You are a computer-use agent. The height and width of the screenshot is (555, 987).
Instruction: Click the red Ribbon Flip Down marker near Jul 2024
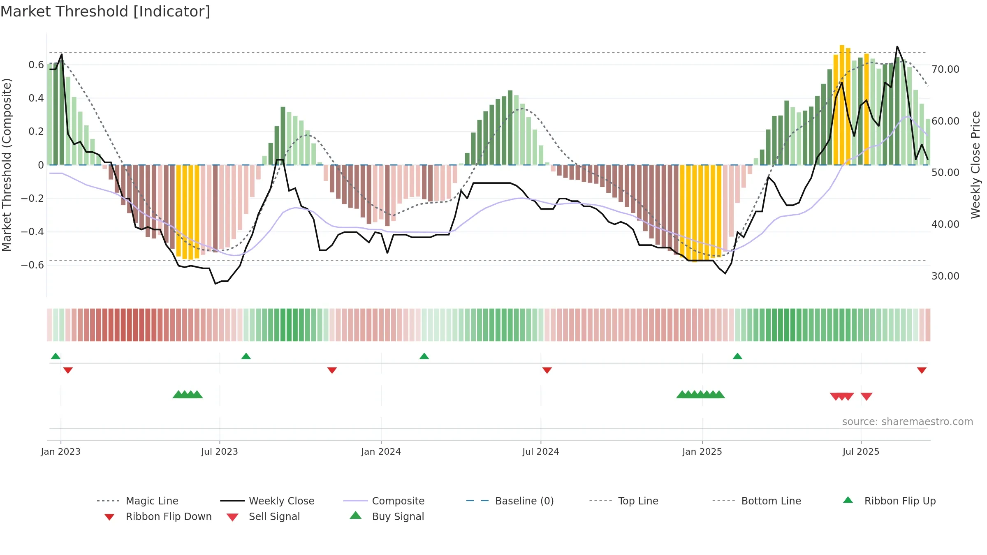click(x=547, y=370)
